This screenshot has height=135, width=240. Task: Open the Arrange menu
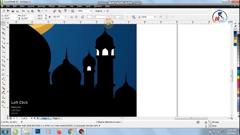[41, 6]
